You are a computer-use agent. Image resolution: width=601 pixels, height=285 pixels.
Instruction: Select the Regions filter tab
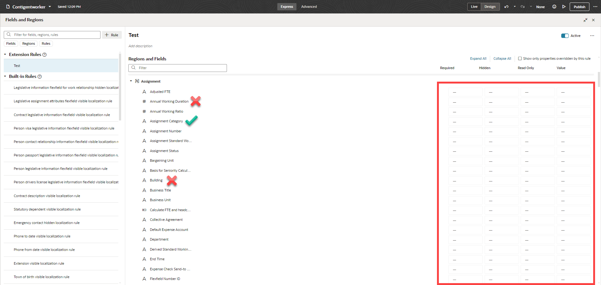click(x=28, y=43)
